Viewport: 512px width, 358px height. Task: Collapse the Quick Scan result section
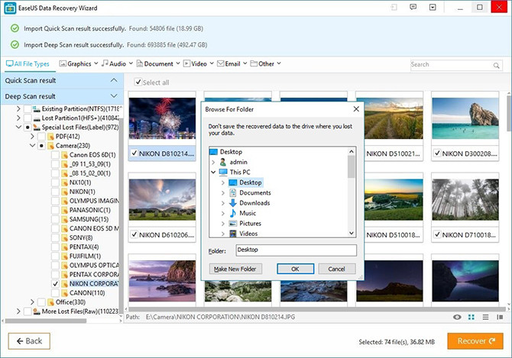114,80
